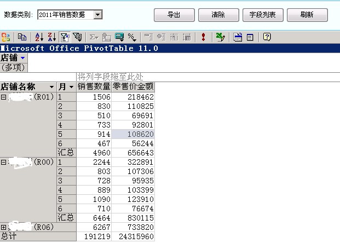Sort ascending with the A-Z icon
This screenshot has width=340, height=243.
pos(39,37)
